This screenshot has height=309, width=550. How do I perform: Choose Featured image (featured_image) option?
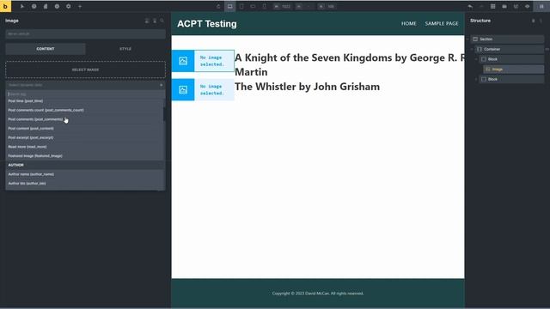[x=84, y=155]
